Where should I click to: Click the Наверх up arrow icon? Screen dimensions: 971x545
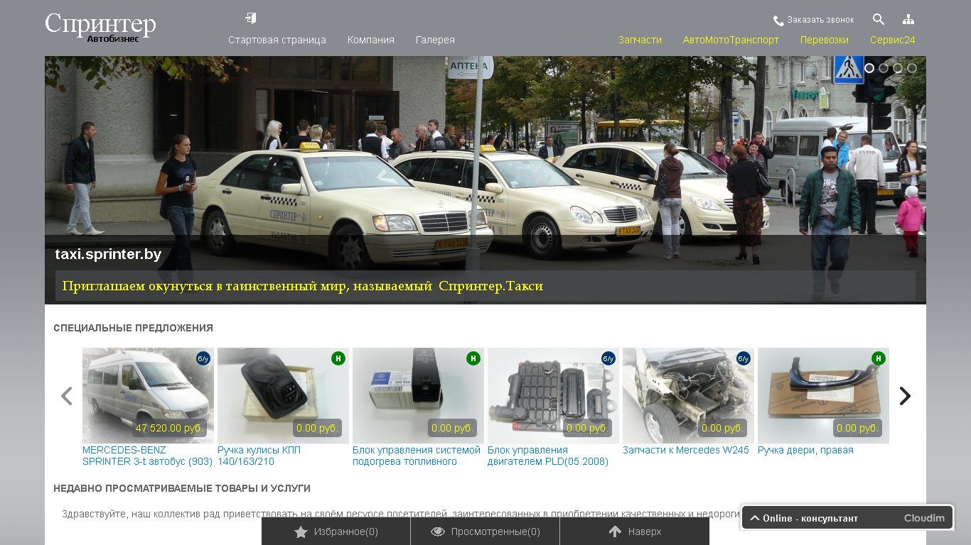[x=615, y=532]
